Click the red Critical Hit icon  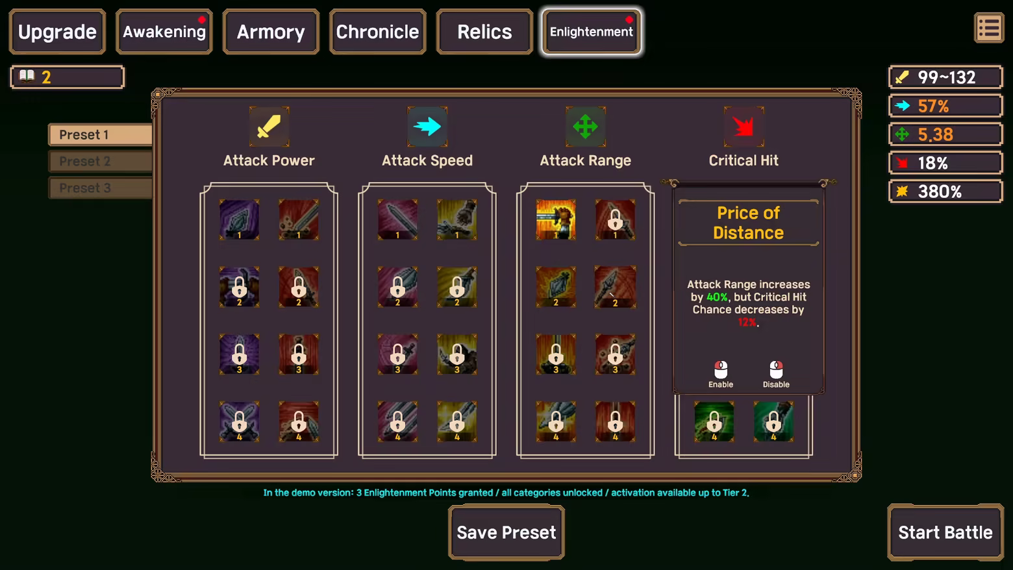[x=744, y=127]
